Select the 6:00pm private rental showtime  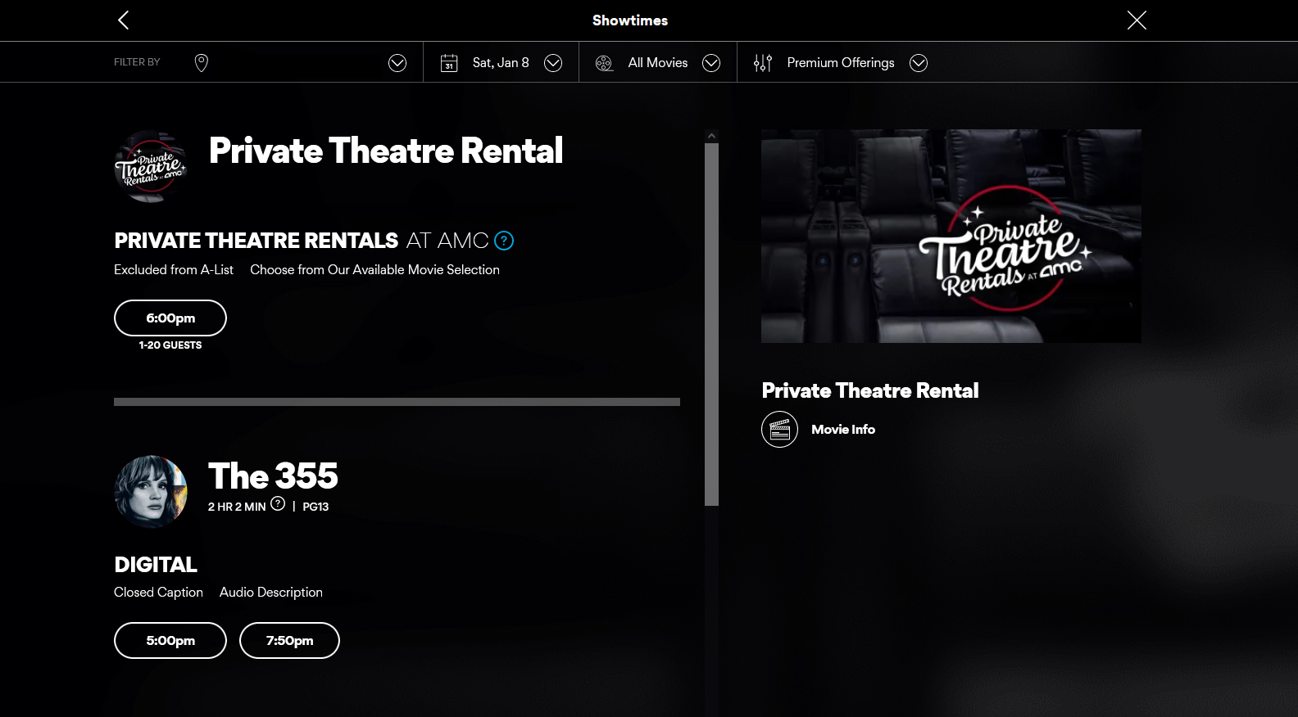pyautogui.click(x=170, y=318)
